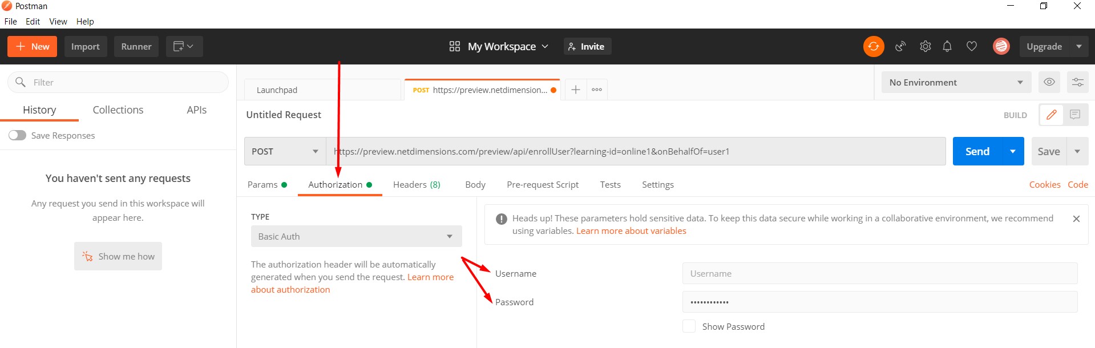Switch to the Launchpad tab
Viewport: 1095px width, 348px height.
click(x=322, y=90)
